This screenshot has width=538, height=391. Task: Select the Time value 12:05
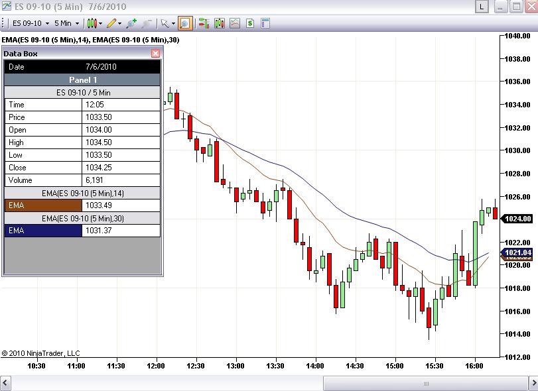click(95, 105)
